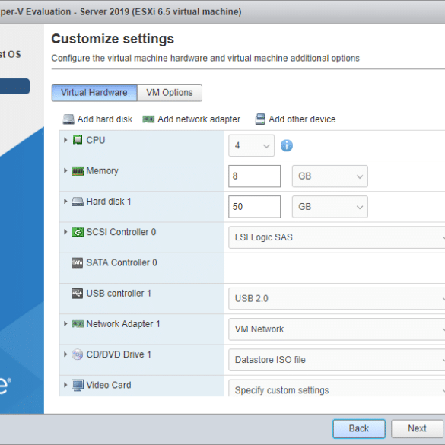Open the VM Network dropdown
Viewport: 445px width, 445px height.
pos(336,329)
